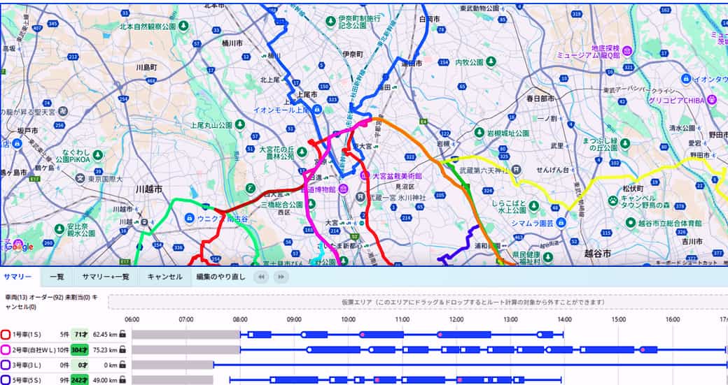
Task: Click the グリコピアCHIBA museum icon
Action: pos(711,100)
